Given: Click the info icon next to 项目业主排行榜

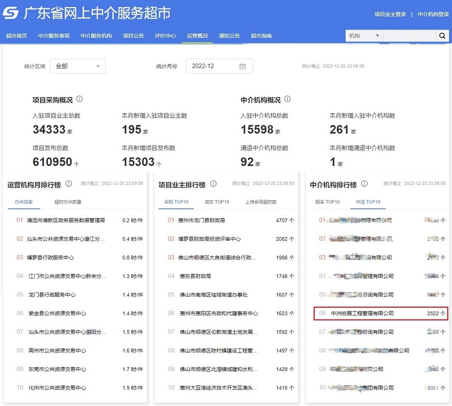Looking at the screenshot, I should 214,183.
